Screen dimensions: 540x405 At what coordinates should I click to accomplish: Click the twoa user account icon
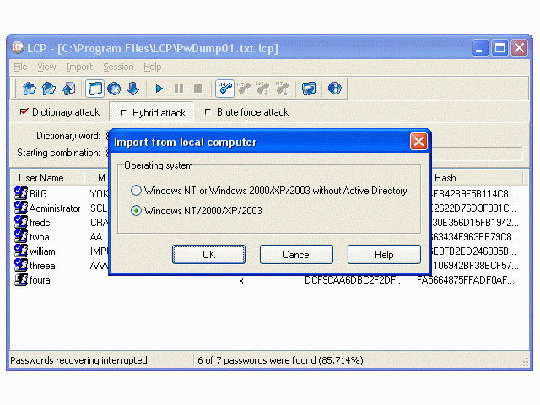(x=21, y=236)
